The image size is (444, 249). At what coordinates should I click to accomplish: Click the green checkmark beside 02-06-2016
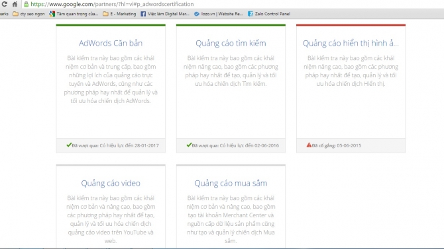(189, 145)
